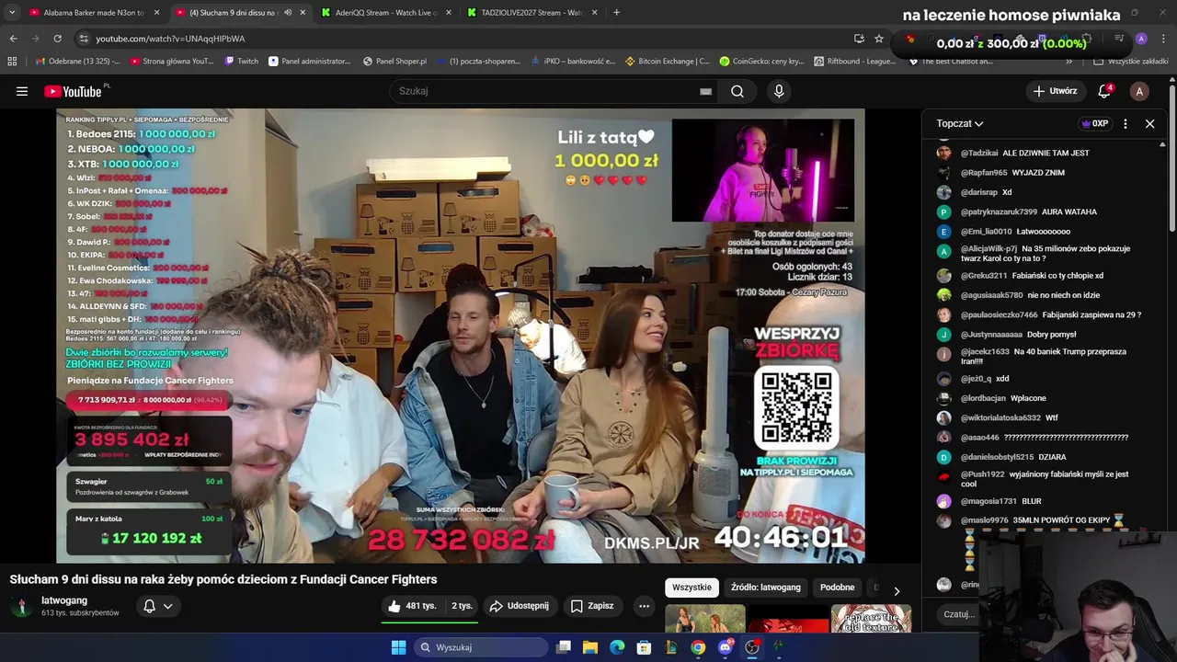
Task: Open a new browser tab with plus
Action: click(x=616, y=12)
